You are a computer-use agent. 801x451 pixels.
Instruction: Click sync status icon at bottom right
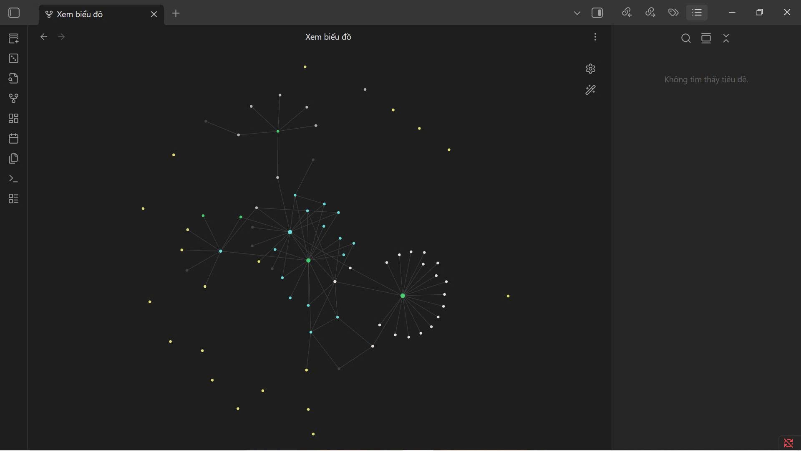(x=788, y=443)
